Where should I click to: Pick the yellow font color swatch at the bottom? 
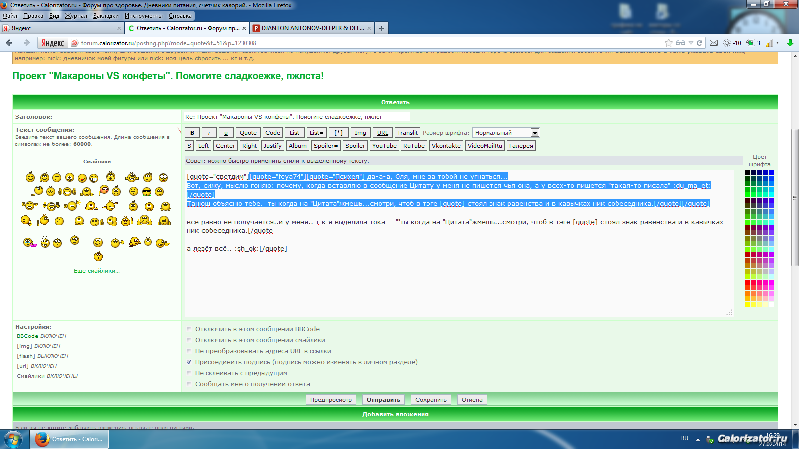click(747, 304)
